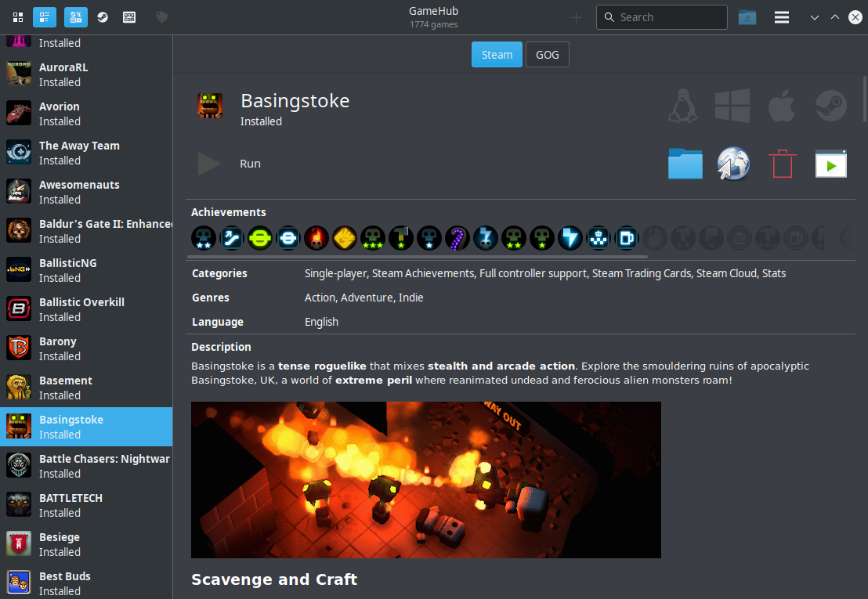
Task: Click the green play window icon
Action: (x=831, y=164)
